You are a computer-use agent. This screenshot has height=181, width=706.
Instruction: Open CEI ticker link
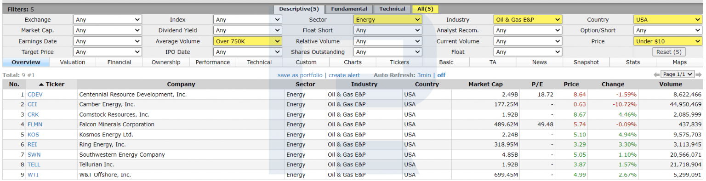[x=32, y=104]
